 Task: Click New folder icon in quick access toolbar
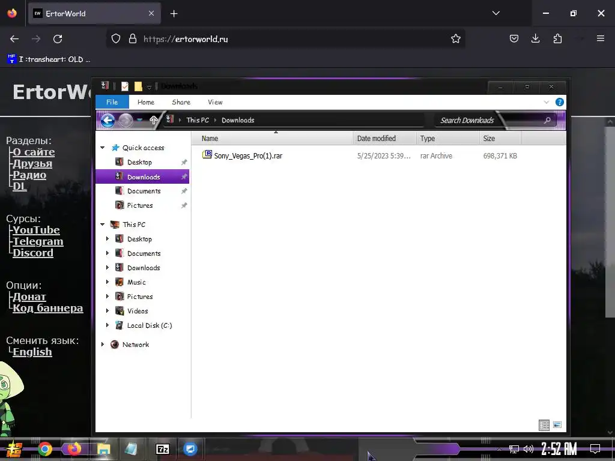point(138,86)
